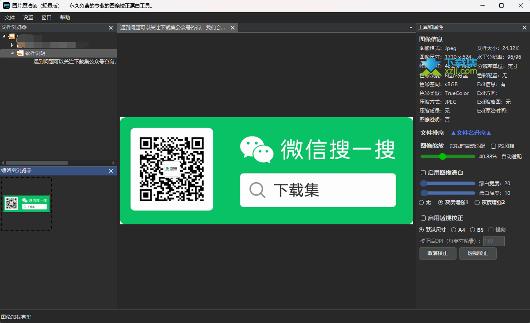Collapse the root folder tree arrow

[x=4, y=37]
